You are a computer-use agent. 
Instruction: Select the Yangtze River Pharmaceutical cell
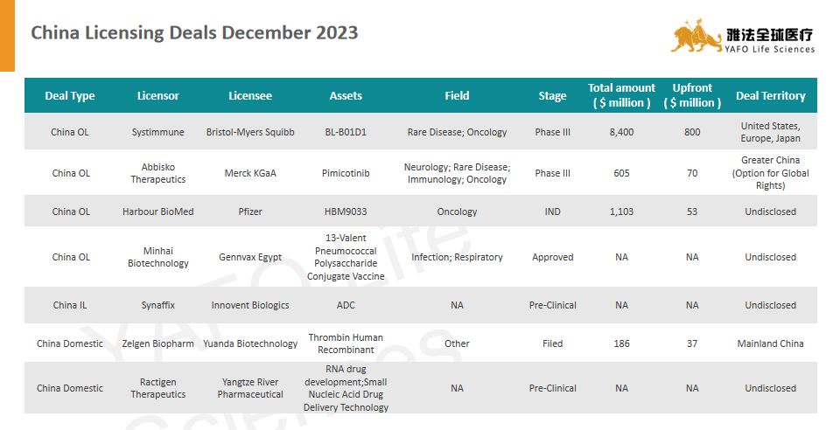250,388
